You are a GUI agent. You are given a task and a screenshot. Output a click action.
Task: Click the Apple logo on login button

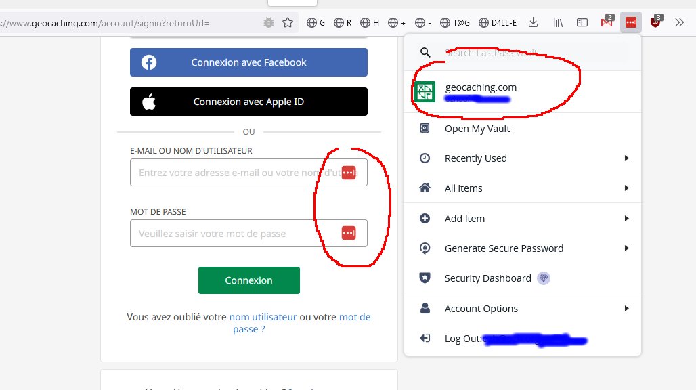click(x=149, y=102)
